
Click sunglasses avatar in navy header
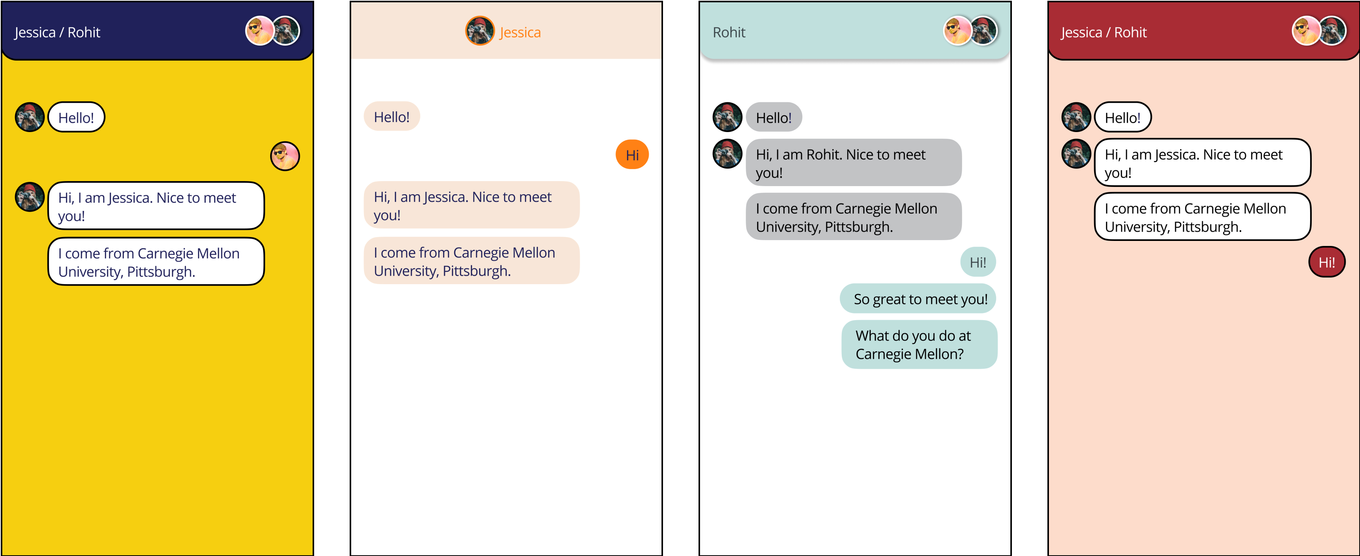(x=259, y=31)
